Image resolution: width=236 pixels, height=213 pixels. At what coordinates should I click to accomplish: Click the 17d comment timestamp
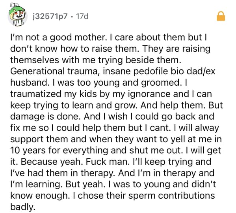tap(82, 16)
